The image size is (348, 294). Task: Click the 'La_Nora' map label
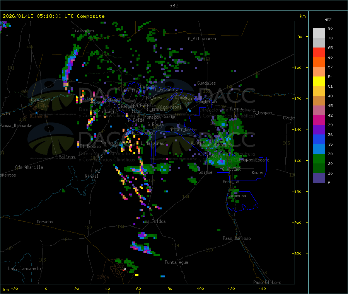coord(154,98)
